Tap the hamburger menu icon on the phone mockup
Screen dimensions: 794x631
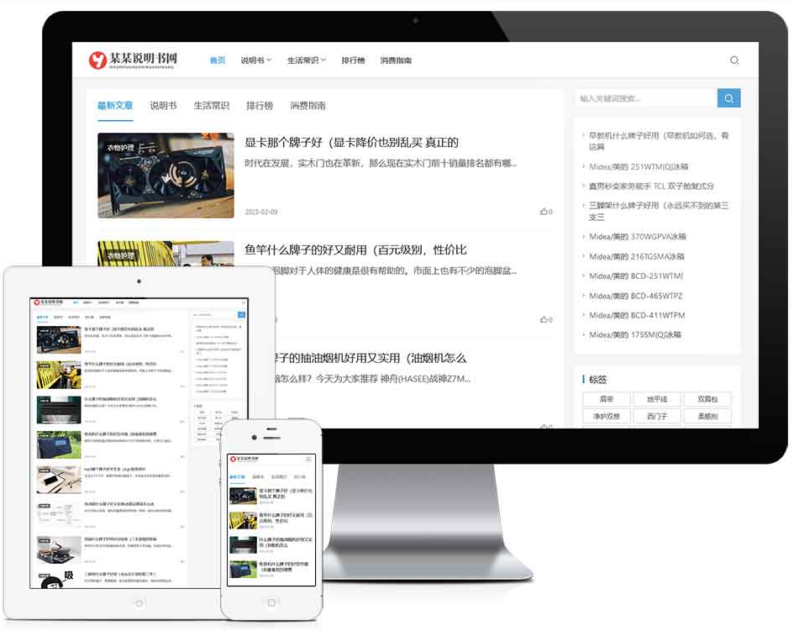pyautogui.click(x=308, y=460)
